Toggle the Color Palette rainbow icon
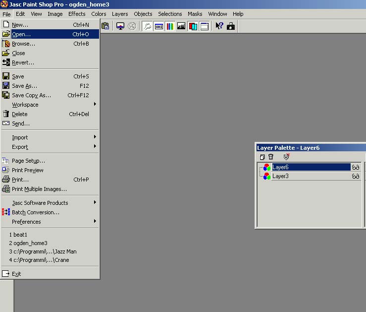Screen dimensions: 366x312 [170, 26]
